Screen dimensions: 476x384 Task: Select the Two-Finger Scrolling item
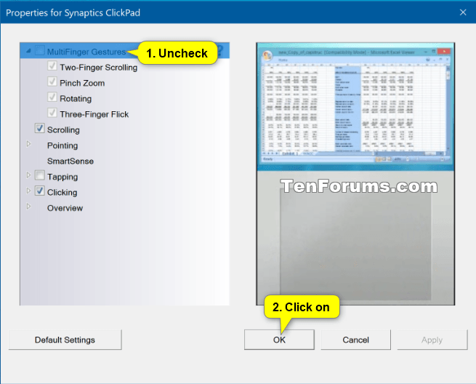[98, 68]
